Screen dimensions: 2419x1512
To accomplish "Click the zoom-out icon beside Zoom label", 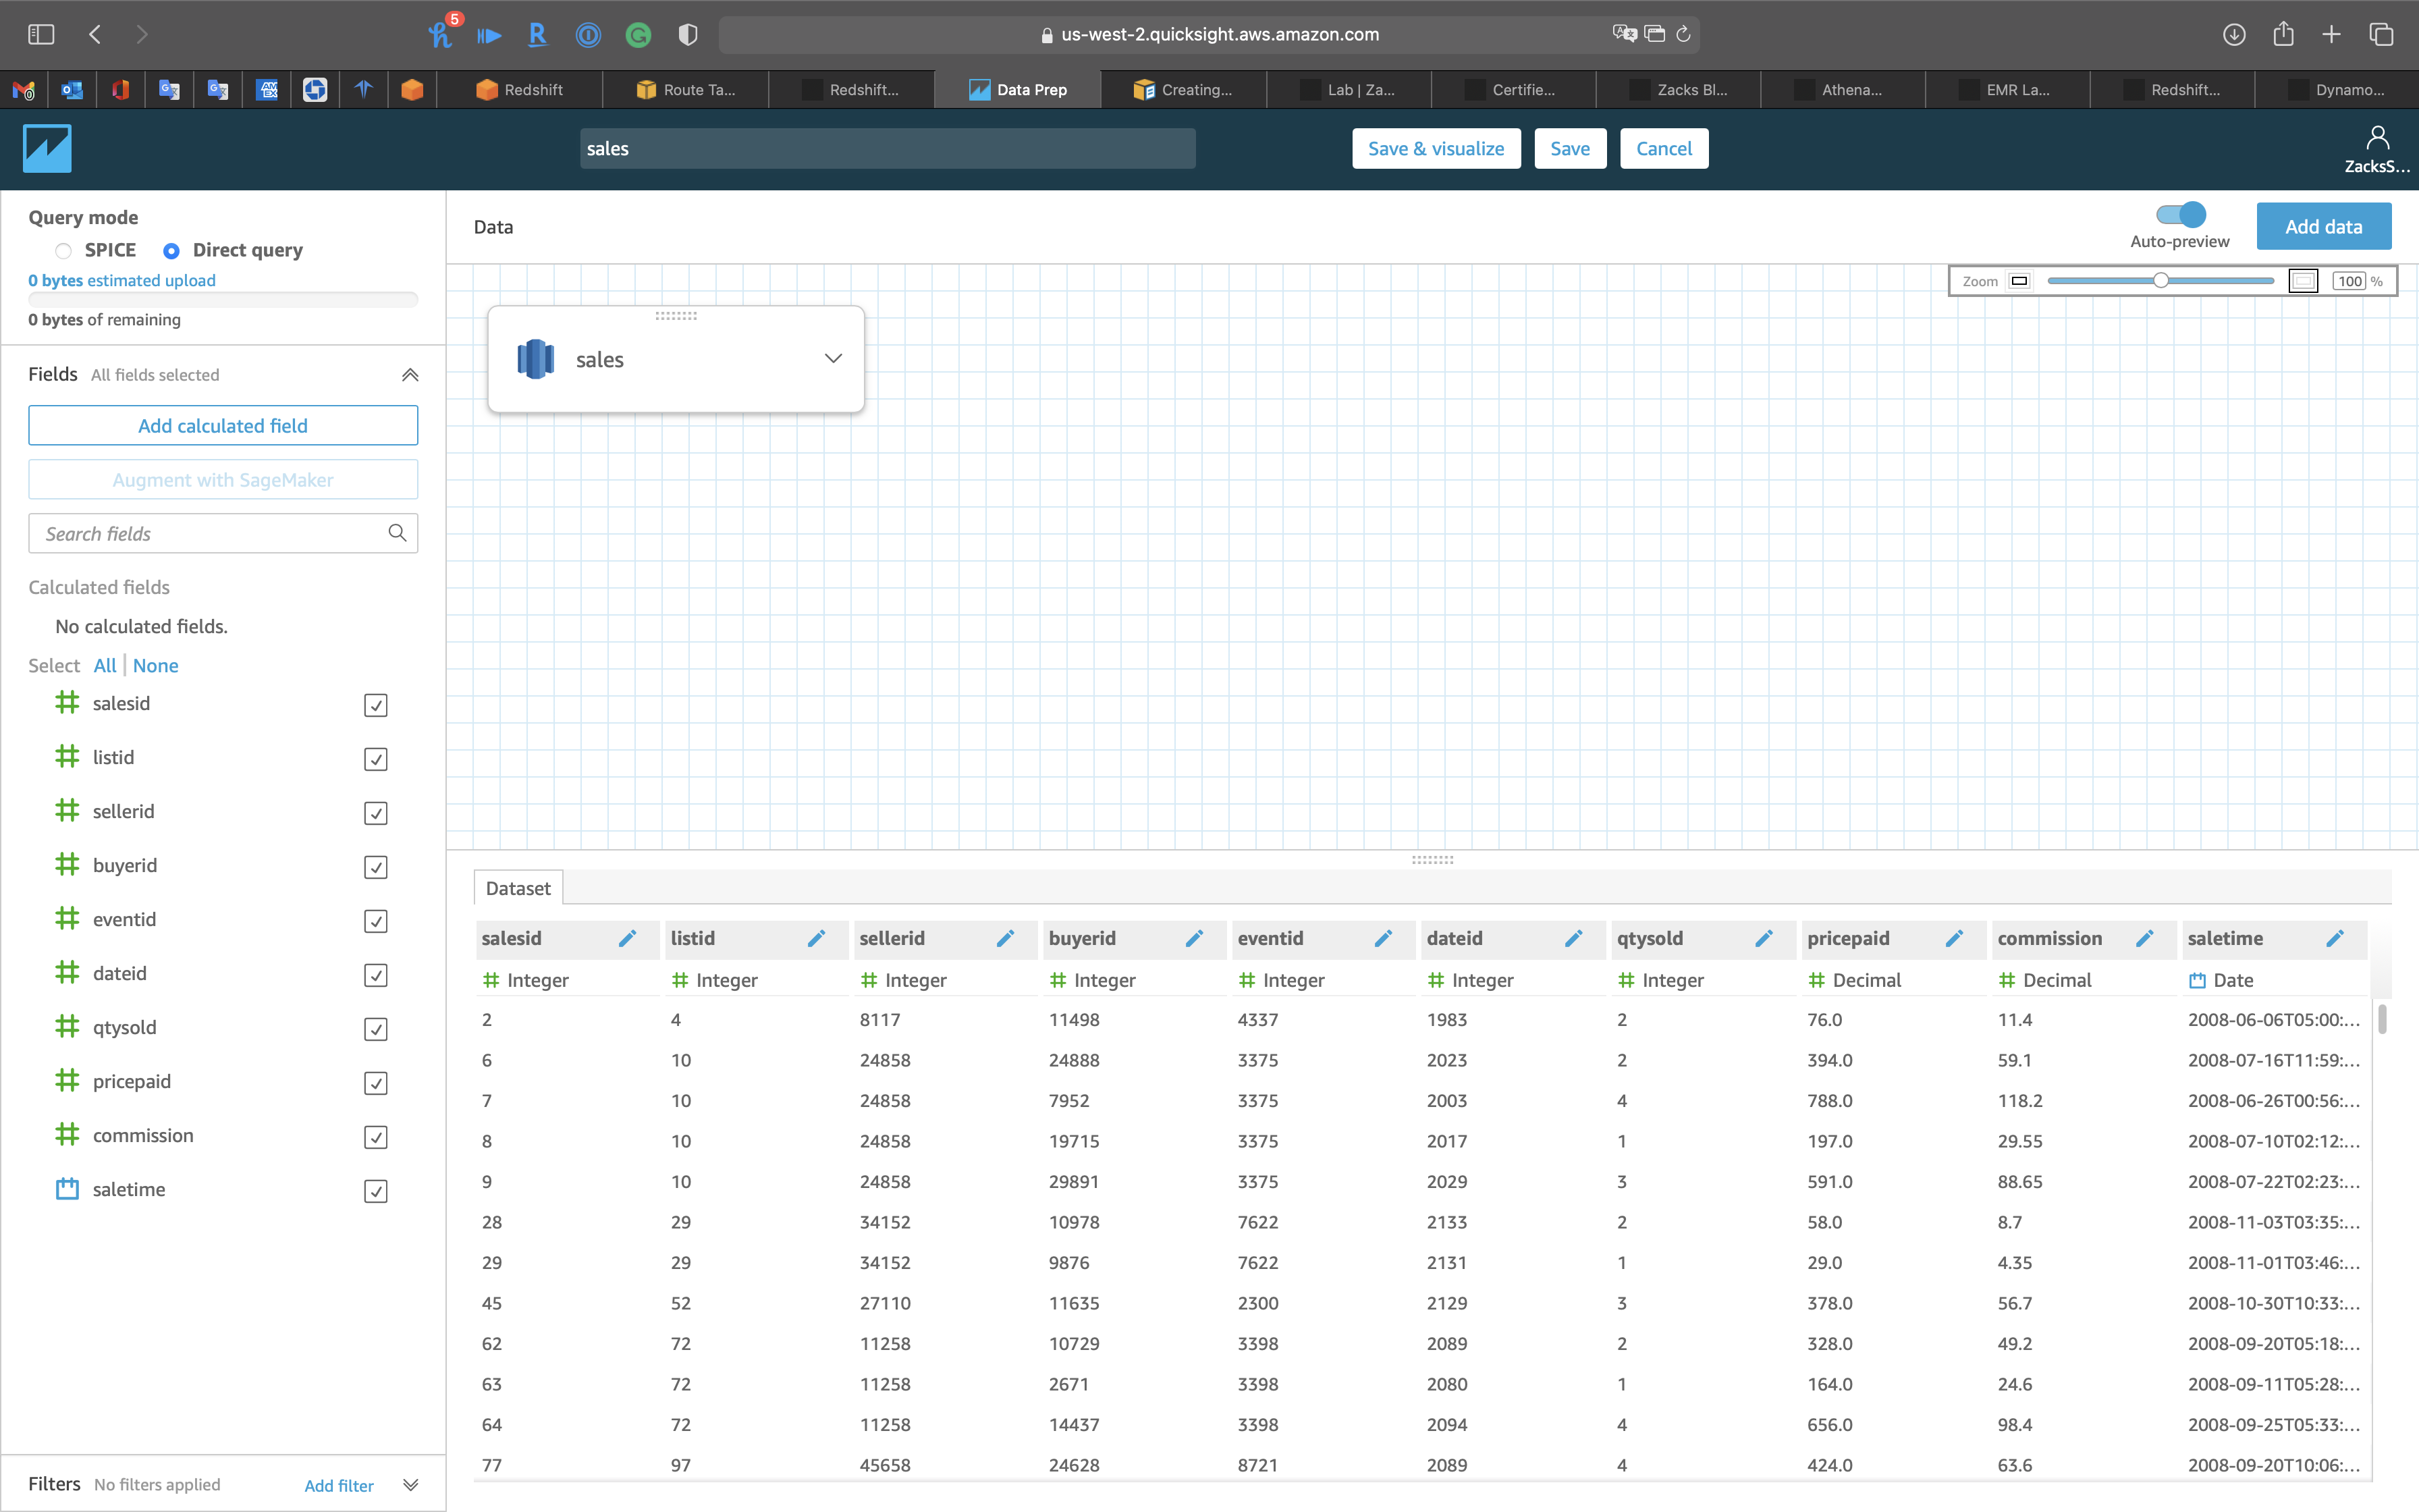I will (x=2019, y=281).
